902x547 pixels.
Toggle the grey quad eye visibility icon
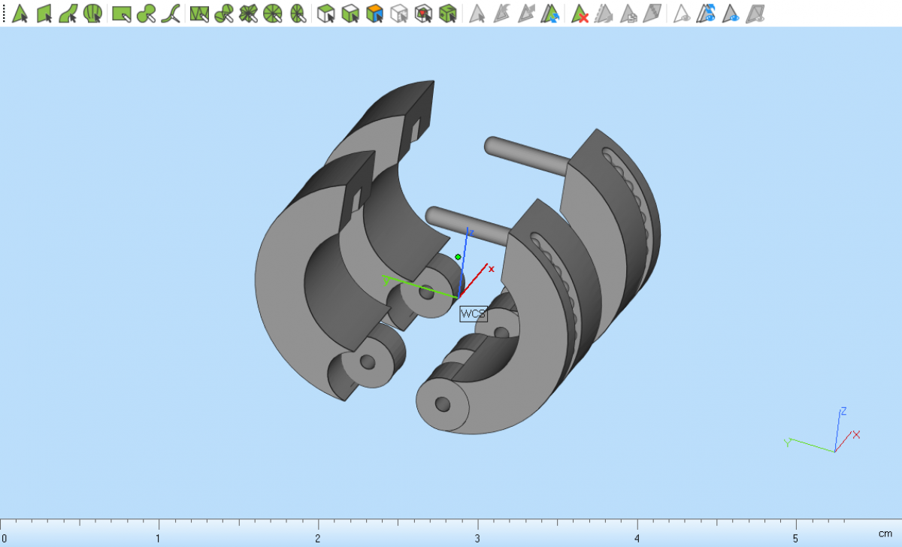(x=756, y=13)
